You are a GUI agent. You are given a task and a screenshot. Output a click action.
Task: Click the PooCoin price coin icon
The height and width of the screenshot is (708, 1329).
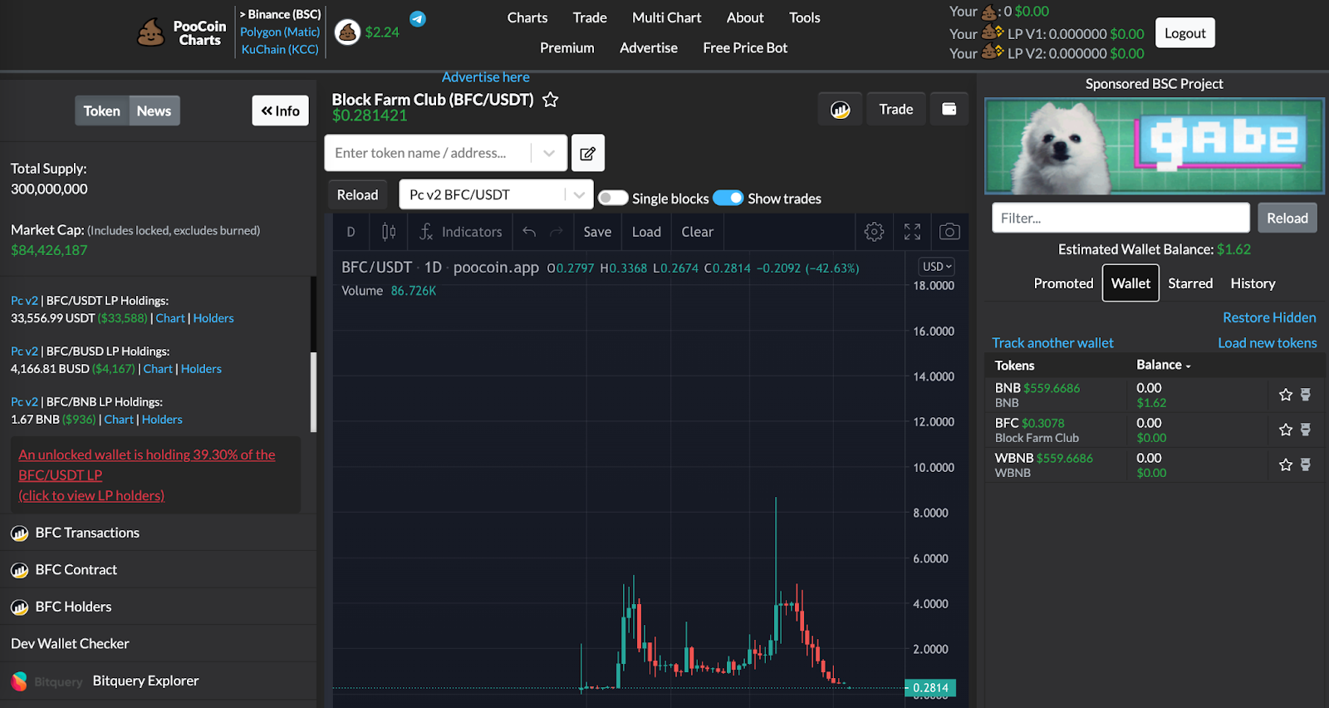(347, 32)
